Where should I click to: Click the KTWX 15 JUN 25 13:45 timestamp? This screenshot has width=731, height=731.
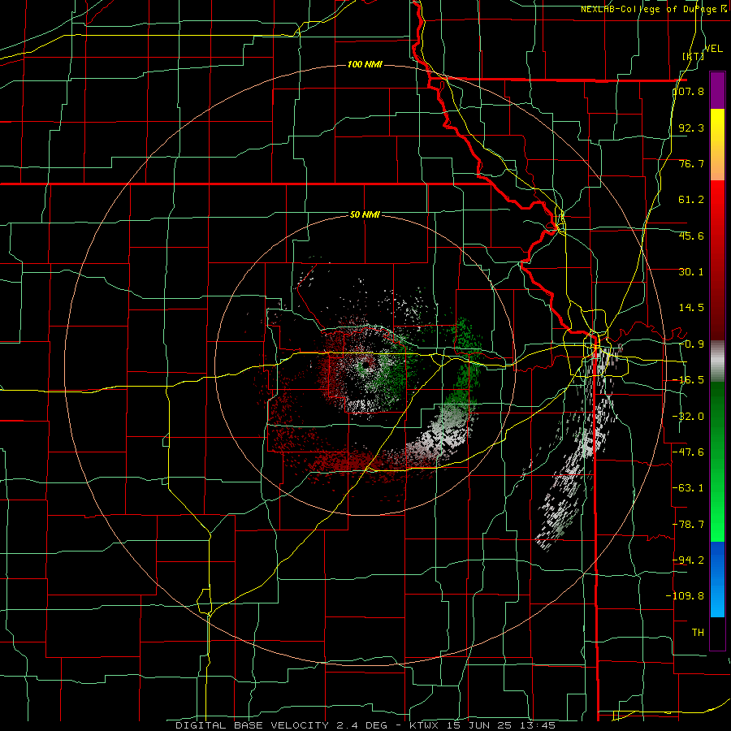point(482,725)
